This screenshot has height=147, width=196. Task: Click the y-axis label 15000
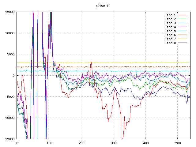click(10, 12)
